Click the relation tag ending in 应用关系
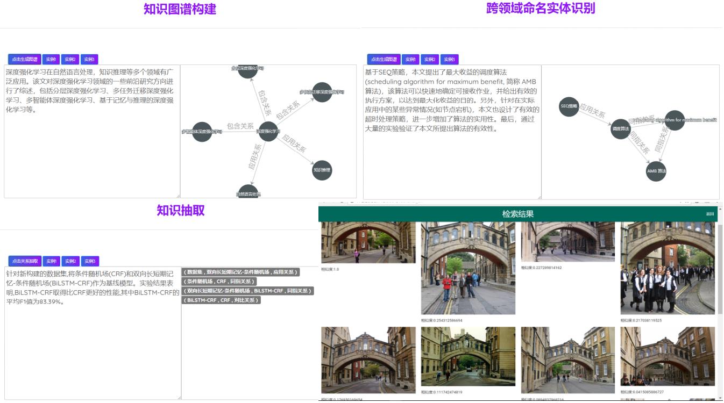Screen dimensions: 724x403 click(240, 272)
